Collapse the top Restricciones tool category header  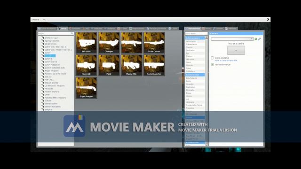pyautogui.click(x=195, y=38)
